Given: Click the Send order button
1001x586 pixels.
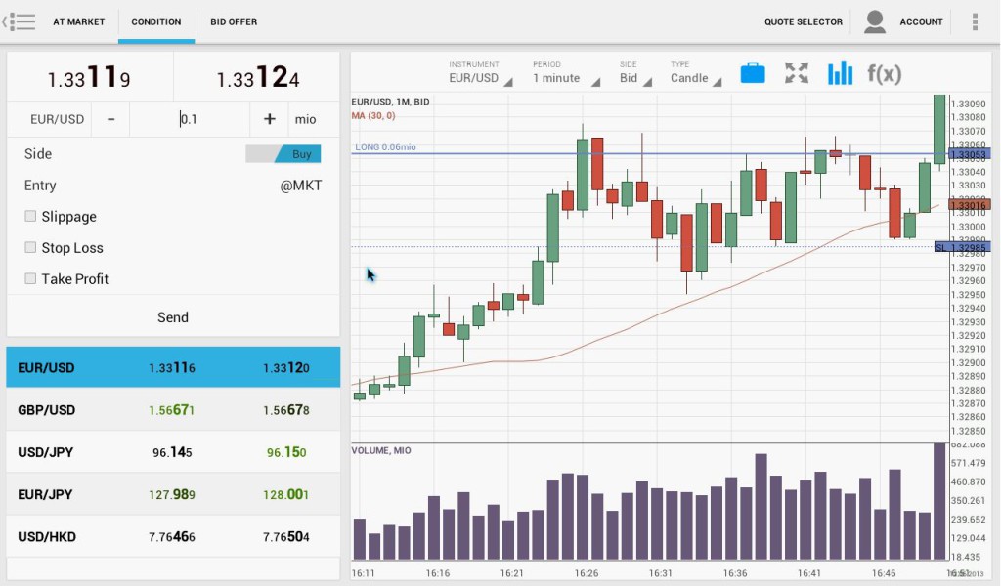Looking at the screenshot, I should 173,316.
